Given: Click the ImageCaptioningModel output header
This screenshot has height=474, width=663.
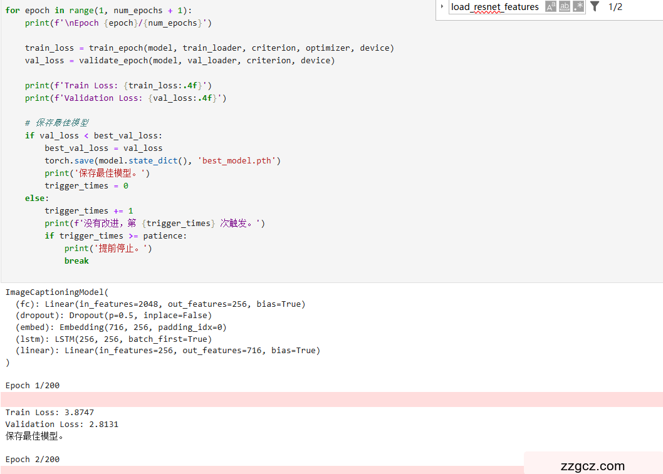Looking at the screenshot, I should coord(56,292).
